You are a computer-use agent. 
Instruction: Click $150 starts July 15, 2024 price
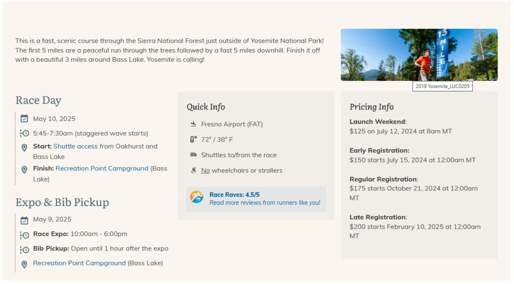(x=413, y=160)
